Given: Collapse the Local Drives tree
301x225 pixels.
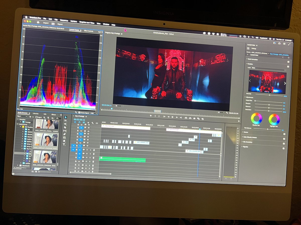Looking at the screenshot, I should coord(18,124).
